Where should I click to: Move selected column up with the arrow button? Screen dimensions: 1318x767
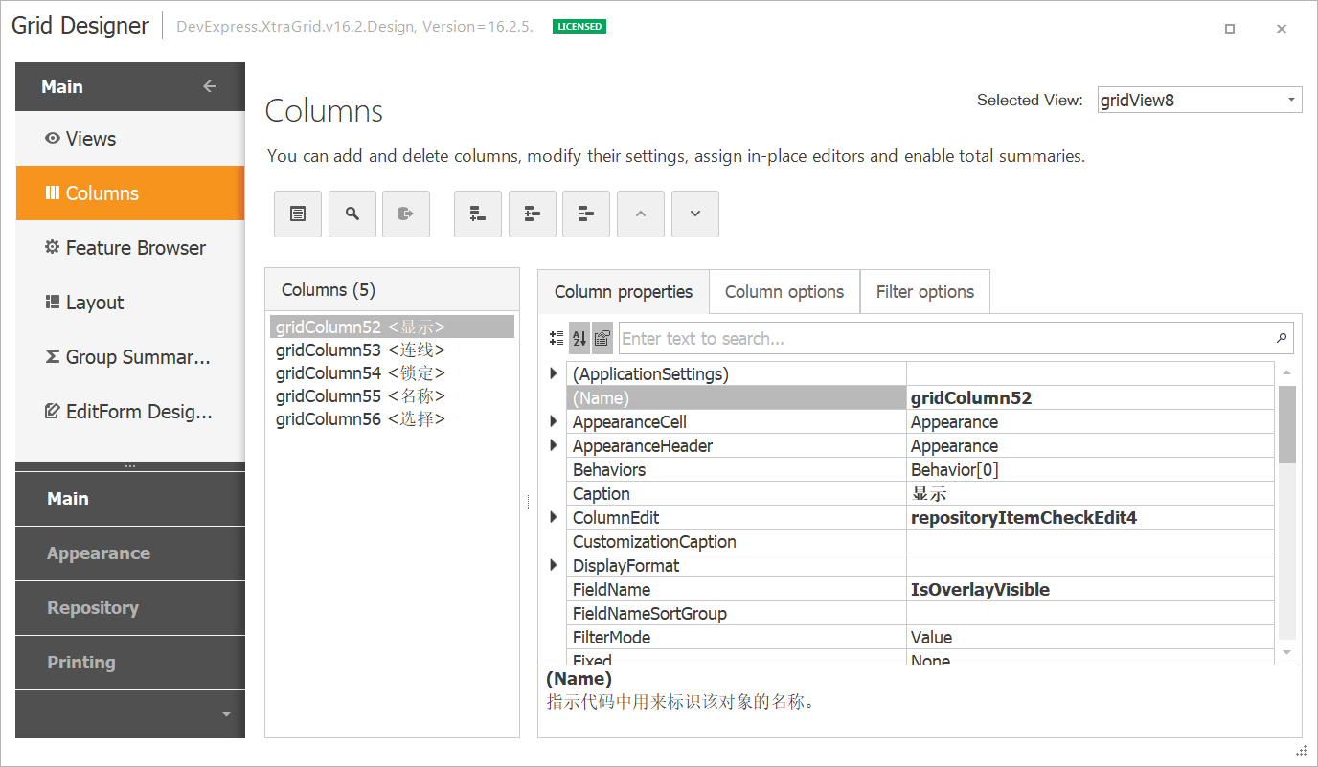(x=641, y=214)
